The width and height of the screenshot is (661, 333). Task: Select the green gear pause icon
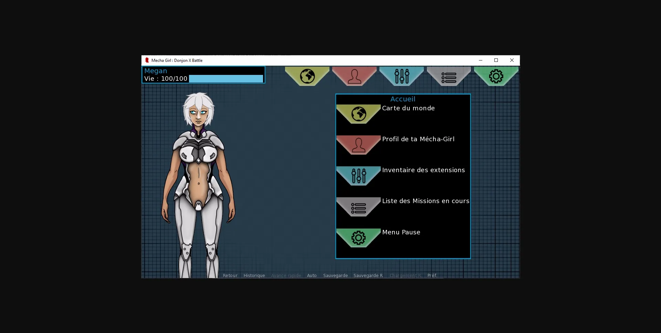click(x=496, y=76)
